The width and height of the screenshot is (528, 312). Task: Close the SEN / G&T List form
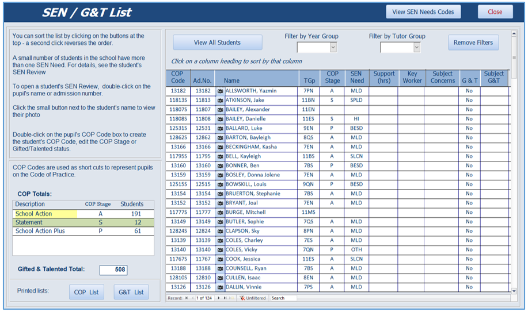coord(495,12)
